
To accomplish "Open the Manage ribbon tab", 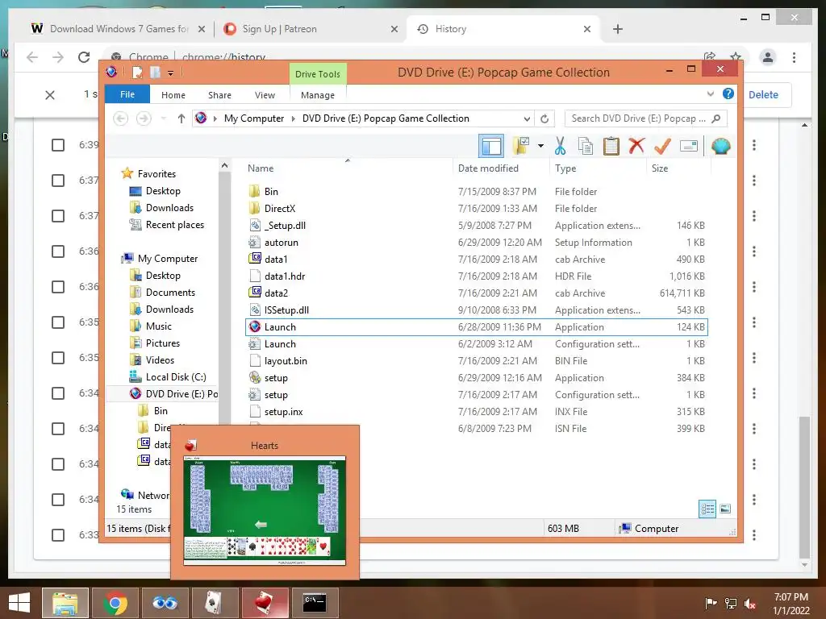I will [318, 95].
